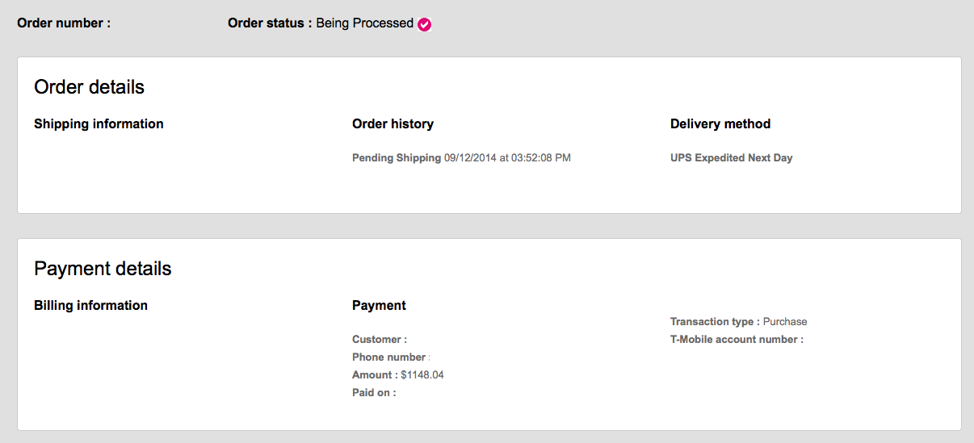This screenshot has width=974, height=443.
Task: Click the Paid on field label
Action: pyautogui.click(x=374, y=393)
